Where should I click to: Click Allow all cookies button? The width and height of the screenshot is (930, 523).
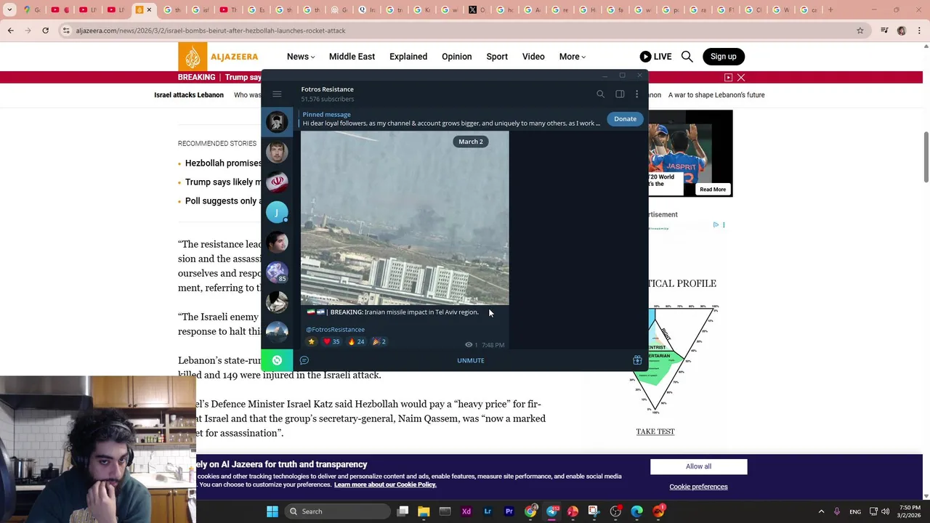[698, 466]
